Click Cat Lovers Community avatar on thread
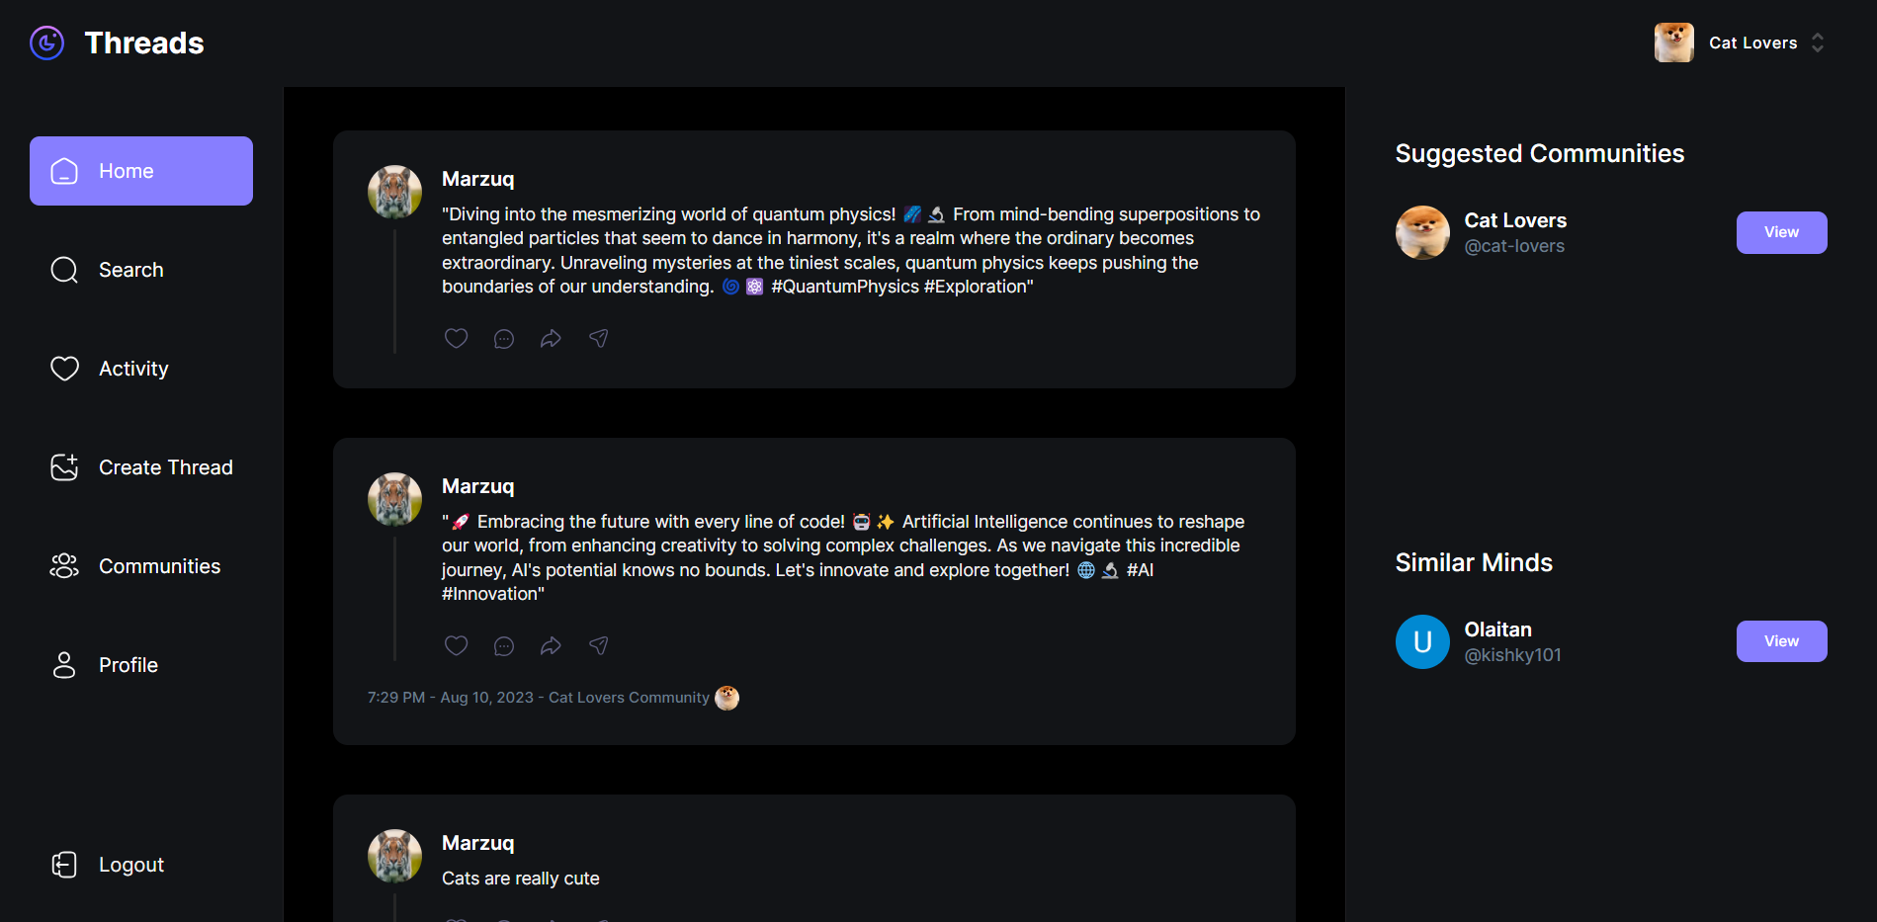The height and width of the screenshot is (922, 1877). (x=726, y=698)
